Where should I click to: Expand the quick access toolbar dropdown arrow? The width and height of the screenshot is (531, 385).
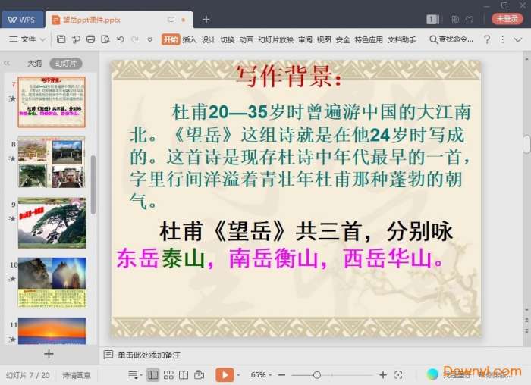149,39
